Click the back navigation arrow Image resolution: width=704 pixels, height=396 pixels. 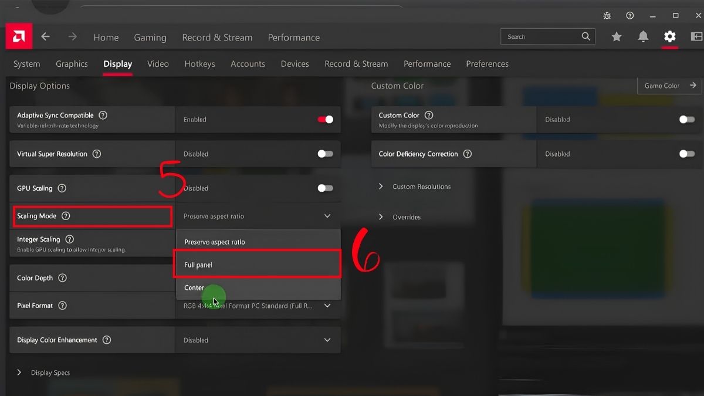[45, 36]
